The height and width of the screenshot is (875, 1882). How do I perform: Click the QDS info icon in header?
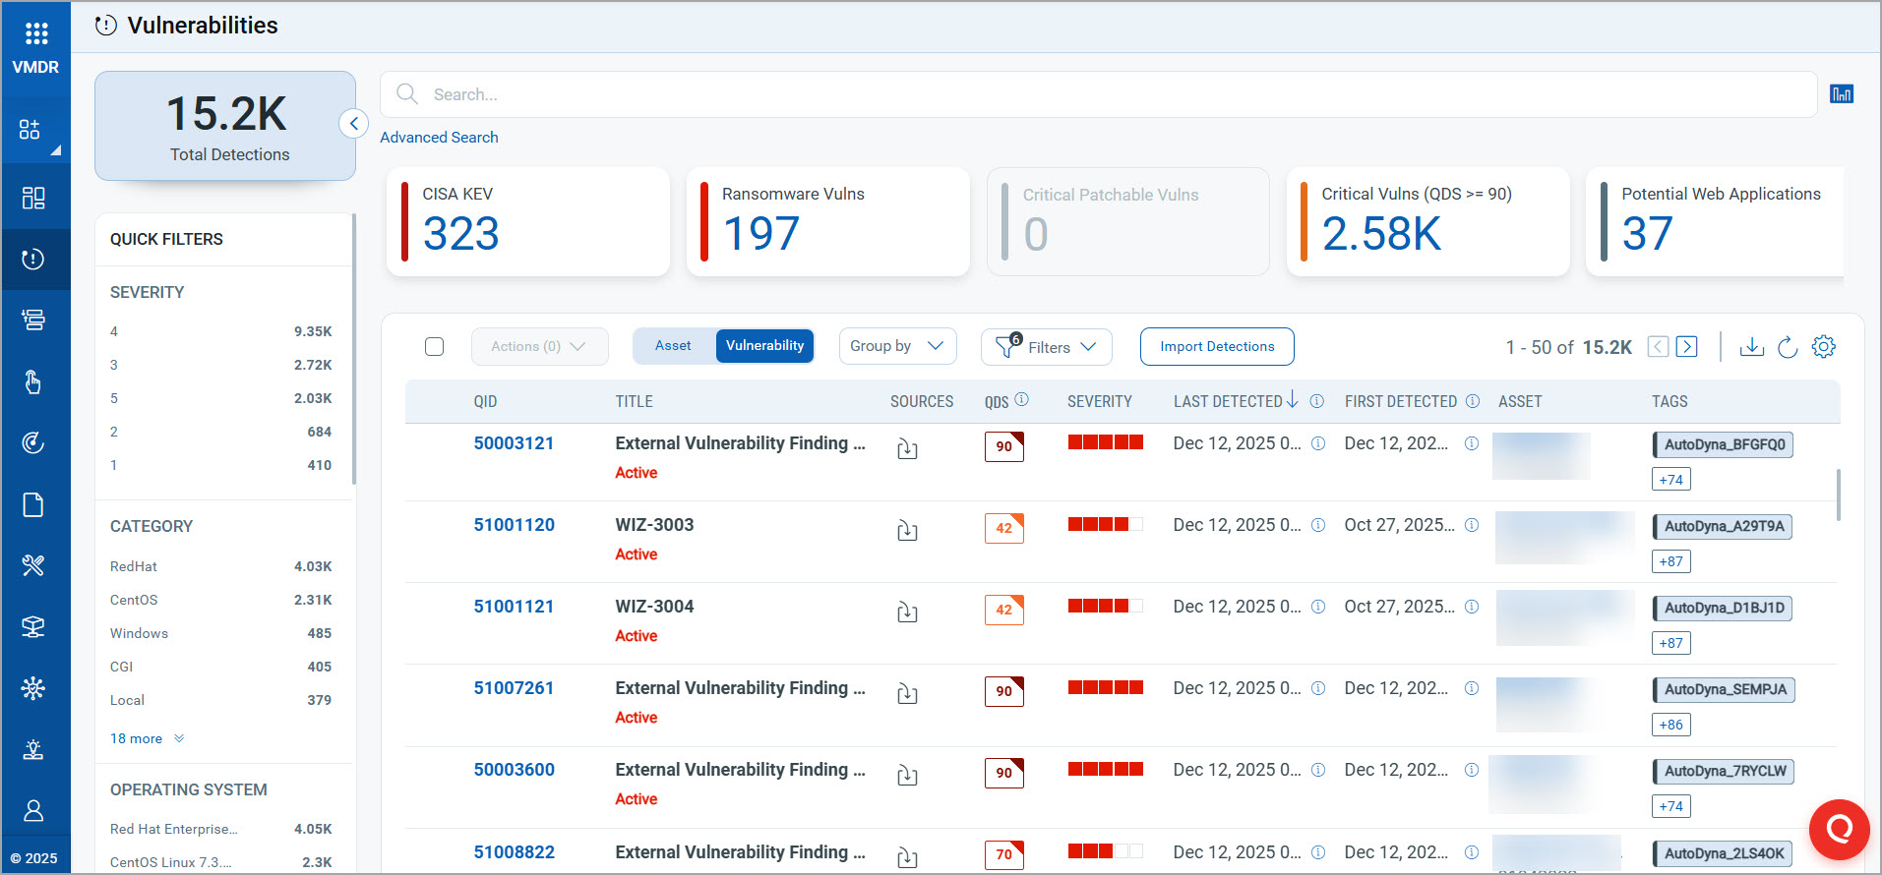[x=1021, y=399]
